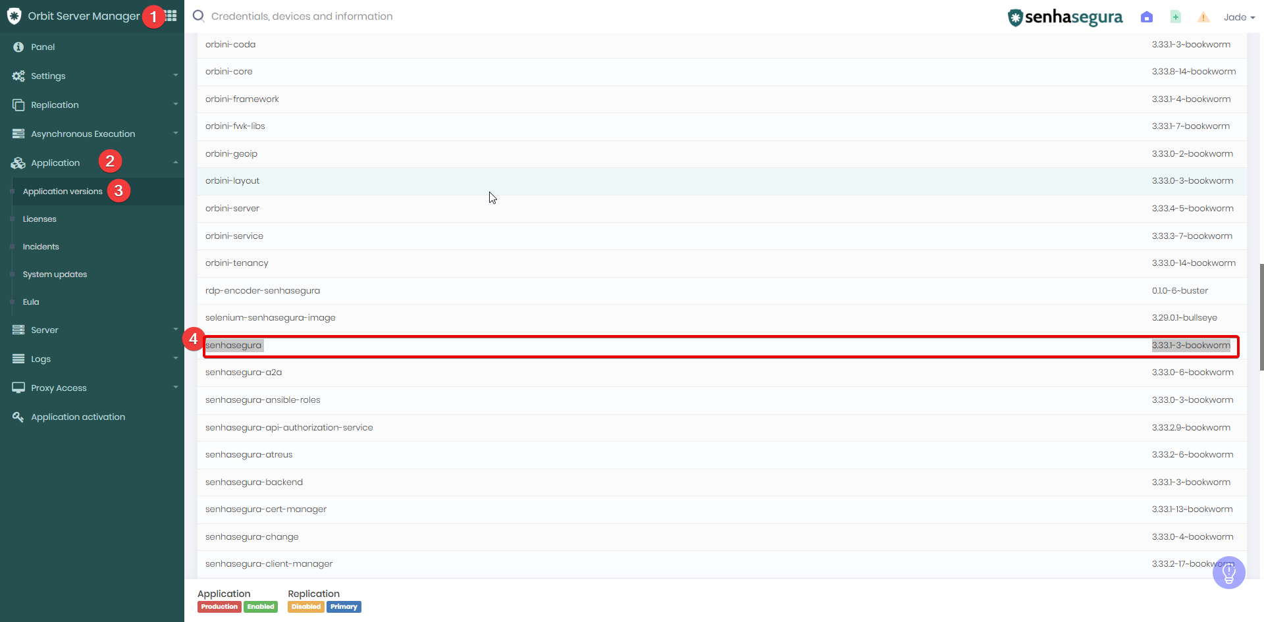This screenshot has width=1264, height=622.
Task: Open the apps grid menu icon
Action: pos(171,16)
